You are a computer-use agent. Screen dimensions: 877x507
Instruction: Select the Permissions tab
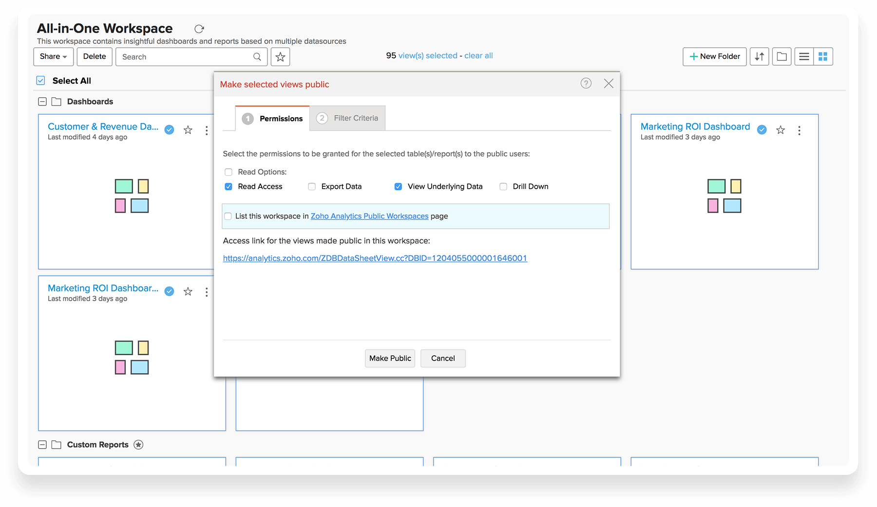pyautogui.click(x=272, y=119)
